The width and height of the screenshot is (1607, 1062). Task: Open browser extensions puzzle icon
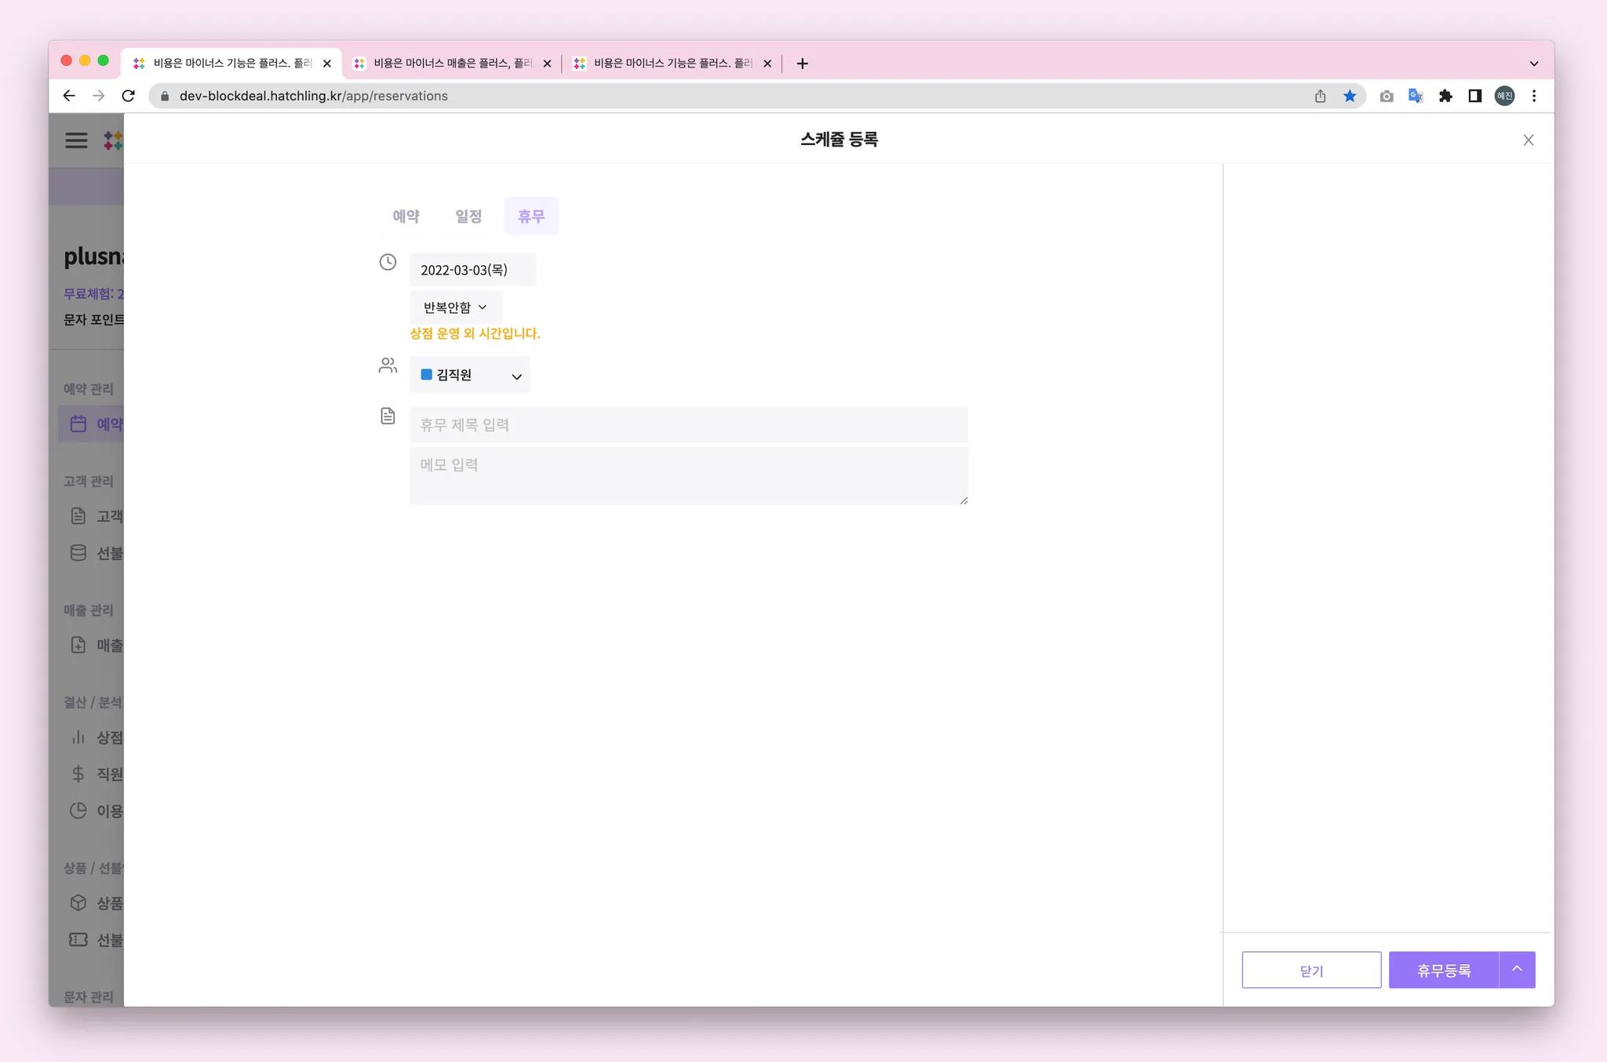(1445, 96)
